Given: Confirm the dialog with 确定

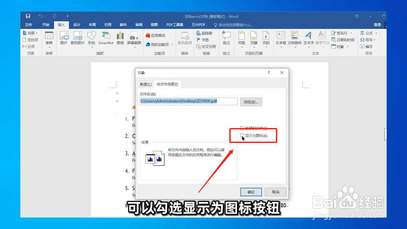Looking at the screenshot, I should (x=251, y=192).
